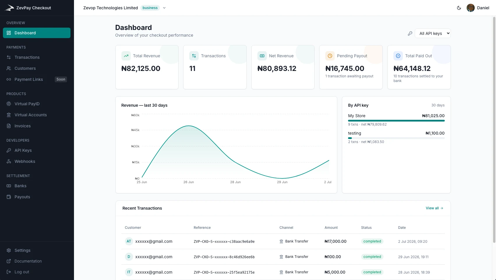Screen dimensions: 496x280
Task: Click reference ZVP-CKO-S-xxxxxx-8c46d926ee6b
Action: point(224,257)
